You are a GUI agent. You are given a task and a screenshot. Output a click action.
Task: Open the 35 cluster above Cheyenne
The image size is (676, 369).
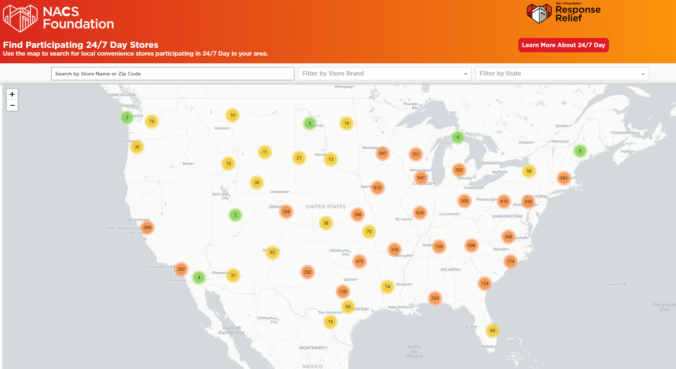pos(257,183)
